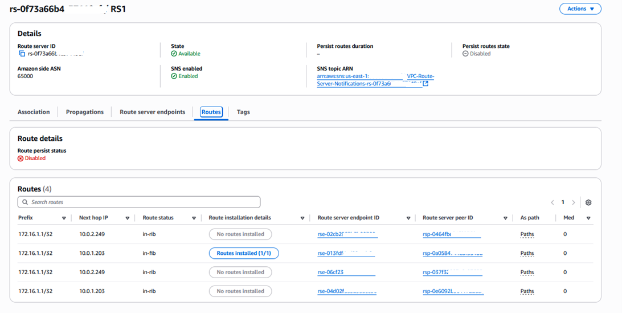Sort by Route server peer ID column
Image resolution: width=622 pixels, height=313 pixels.
(505, 218)
